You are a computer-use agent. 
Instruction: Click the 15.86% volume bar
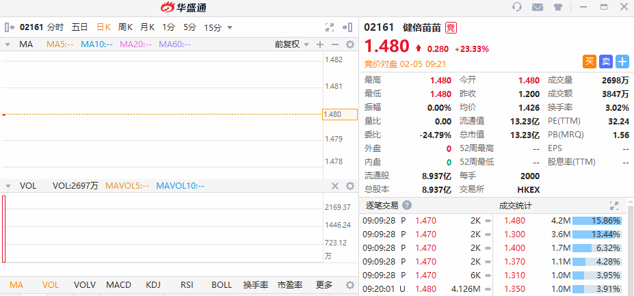pyautogui.click(x=597, y=221)
